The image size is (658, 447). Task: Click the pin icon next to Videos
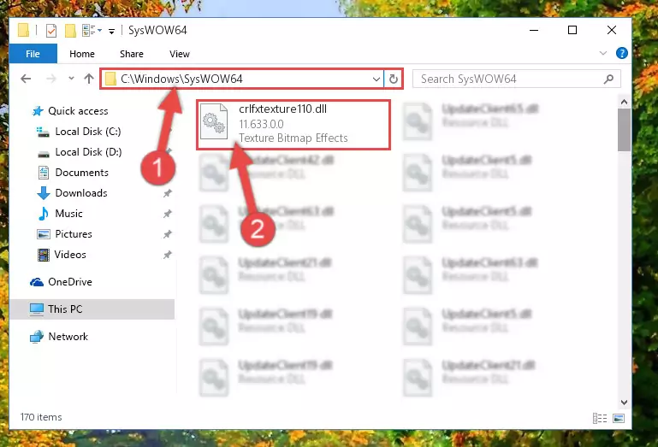point(168,255)
